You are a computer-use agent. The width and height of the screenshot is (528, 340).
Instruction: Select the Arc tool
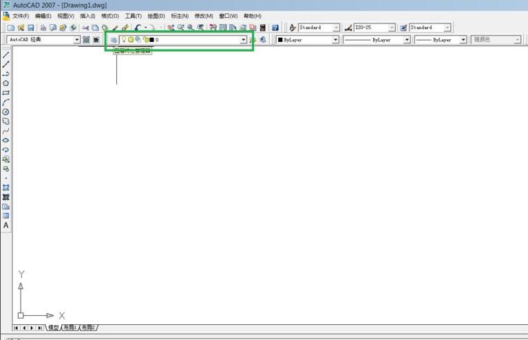point(6,103)
